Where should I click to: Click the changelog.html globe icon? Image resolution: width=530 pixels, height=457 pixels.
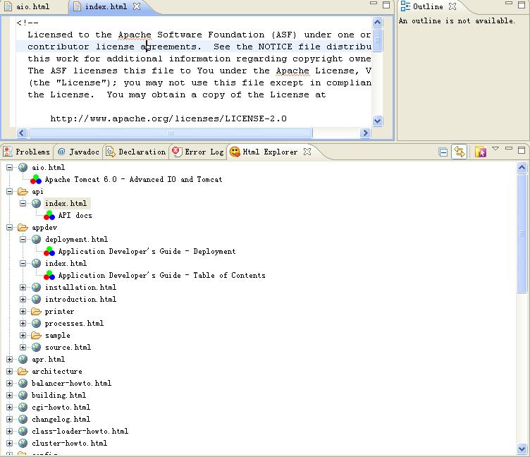point(23,419)
